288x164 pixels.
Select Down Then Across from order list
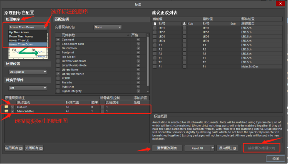point(21,36)
